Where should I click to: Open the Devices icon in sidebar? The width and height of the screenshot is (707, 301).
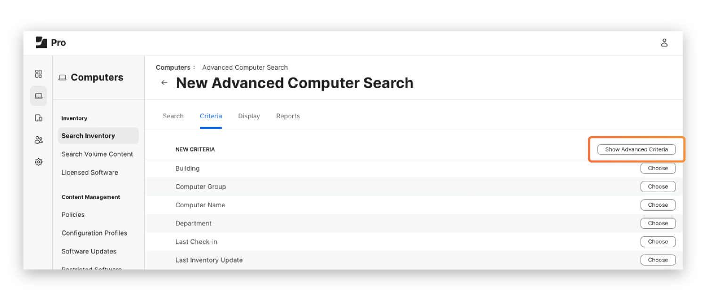tap(39, 118)
